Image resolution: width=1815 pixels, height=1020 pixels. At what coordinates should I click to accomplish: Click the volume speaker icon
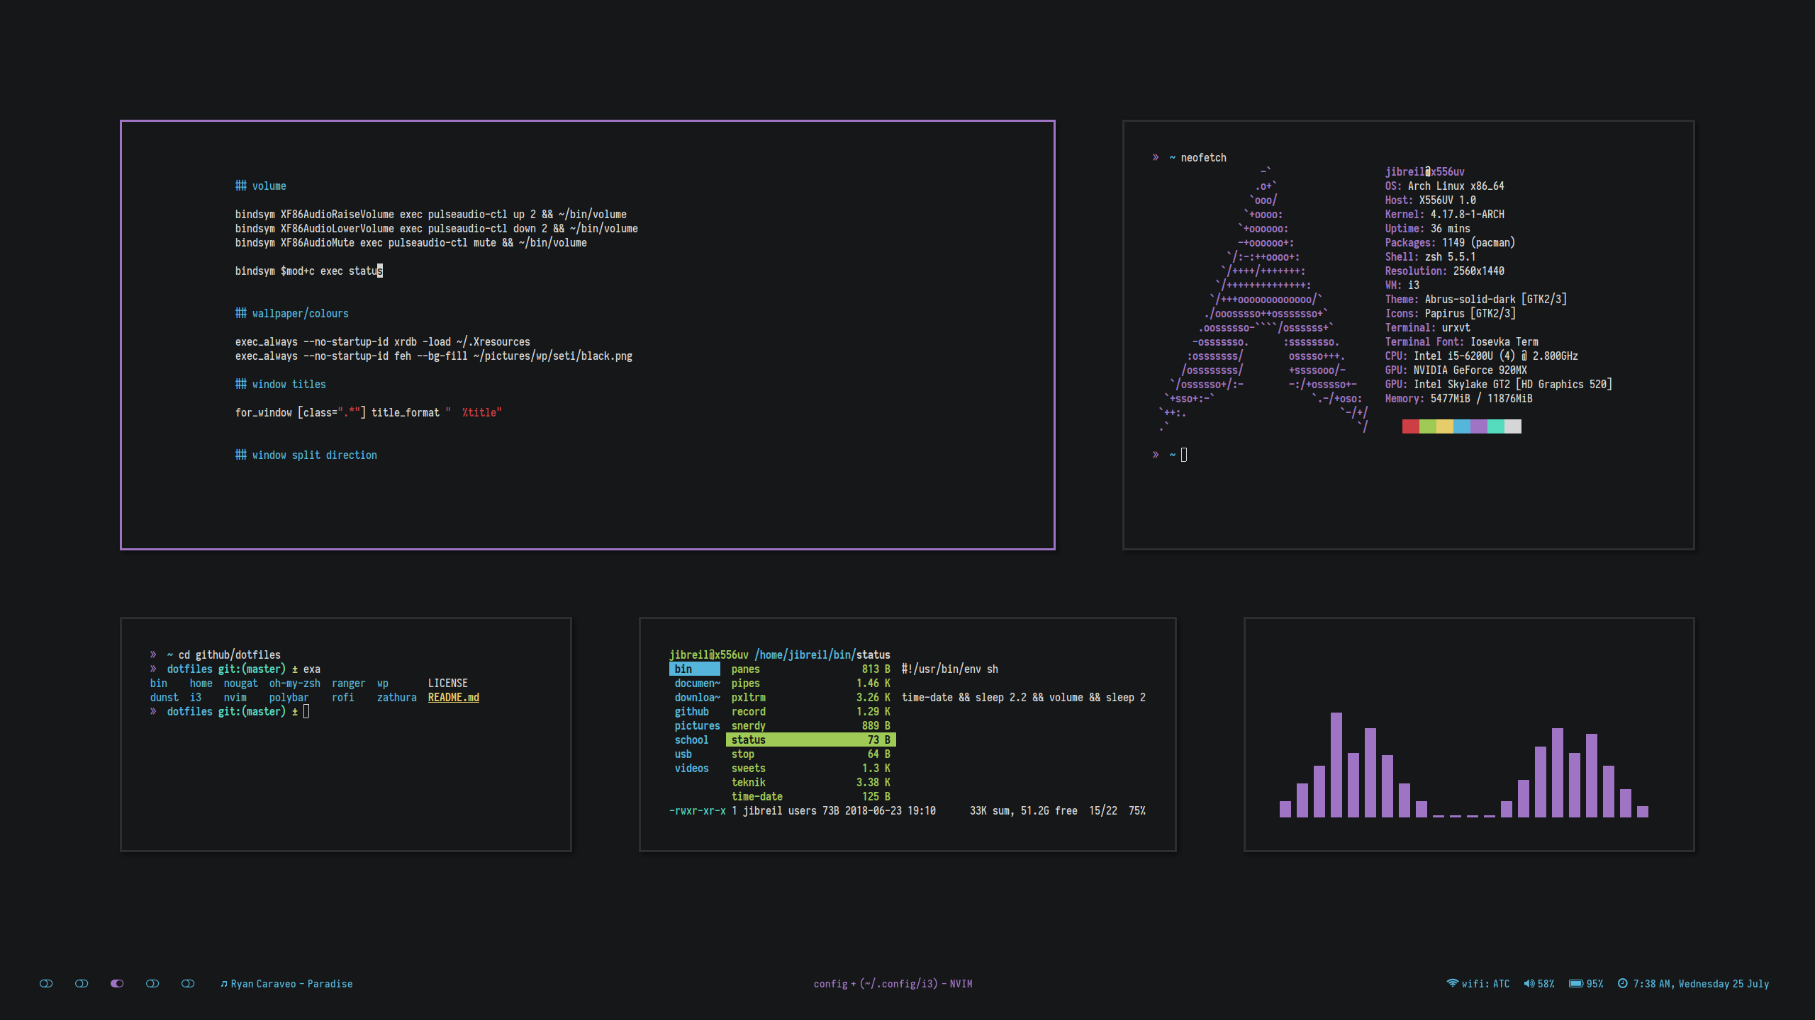click(1529, 983)
